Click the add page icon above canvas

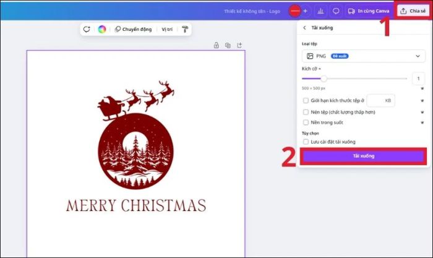coord(239,45)
